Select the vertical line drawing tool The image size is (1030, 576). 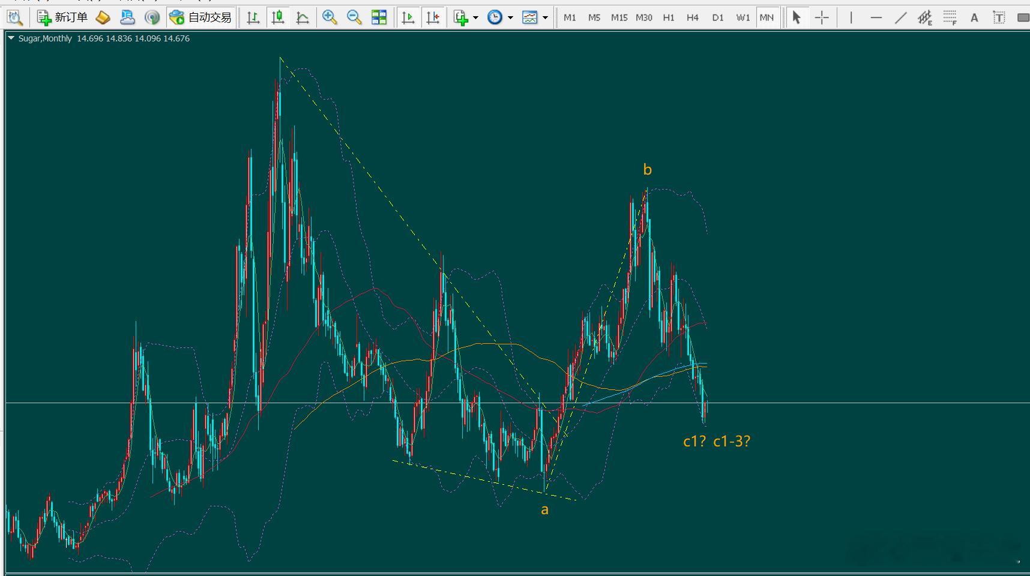pos(851,17)
